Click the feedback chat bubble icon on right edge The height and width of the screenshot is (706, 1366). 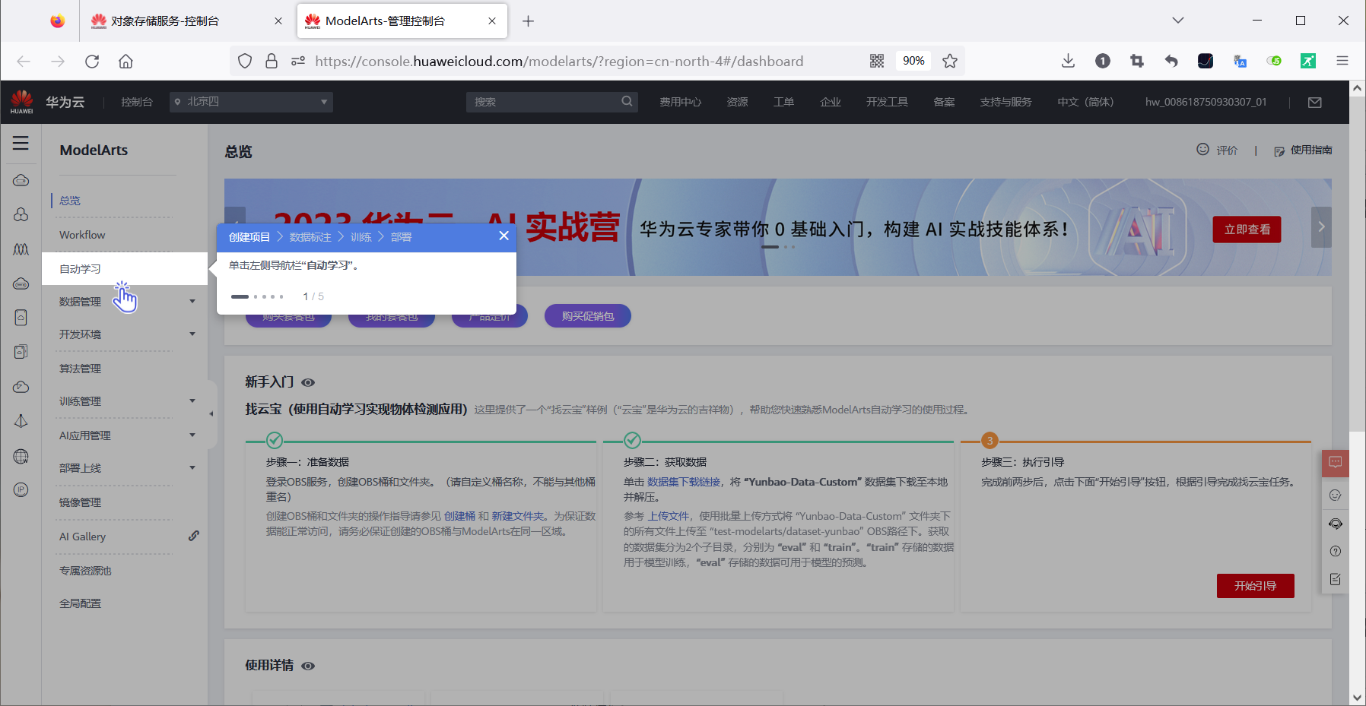tap(1335, 463)
